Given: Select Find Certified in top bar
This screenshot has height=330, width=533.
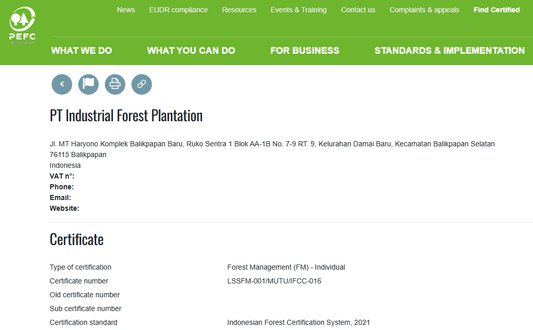Looking at the screenshot, I should pyautogui.click(x=497, y=10).
